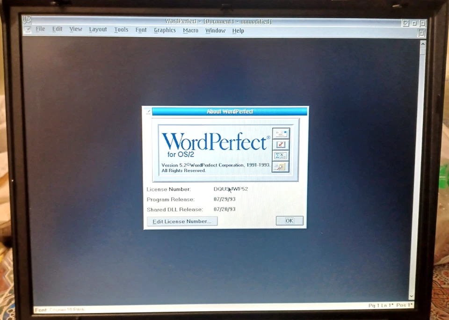
Task: Open the Tools menu
Action: 121,29
